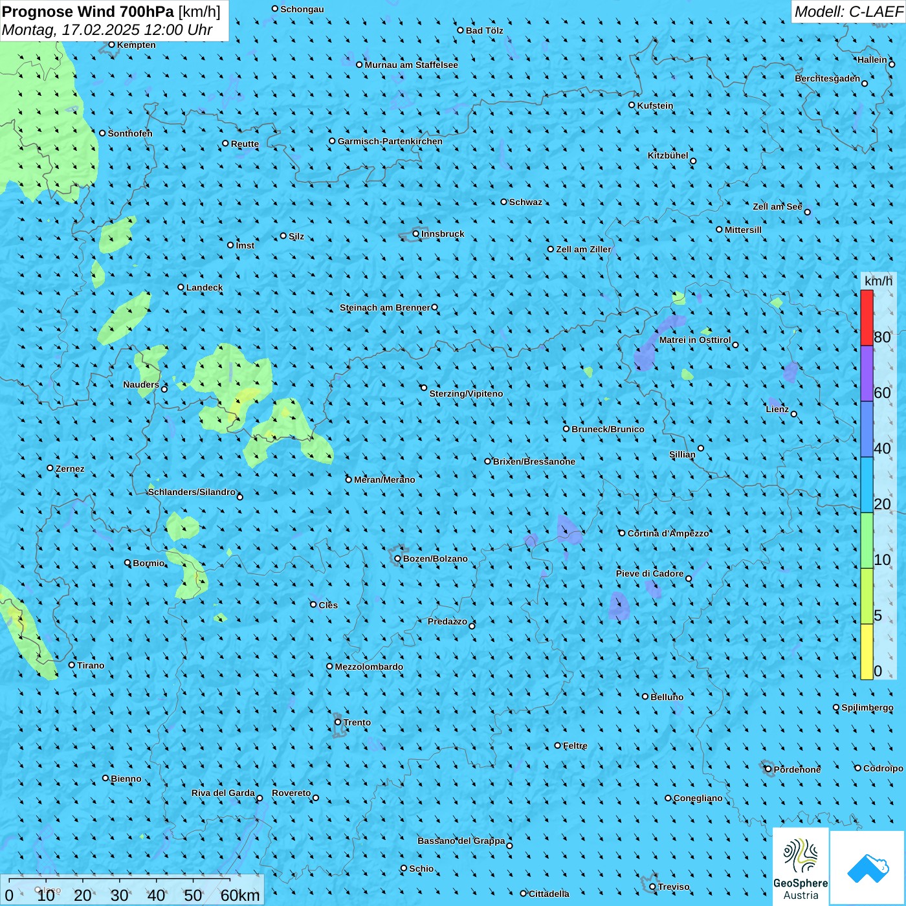906x906 pixels.
Task: Click the Innsbruck city marker
Action: [x=416, y=234]
